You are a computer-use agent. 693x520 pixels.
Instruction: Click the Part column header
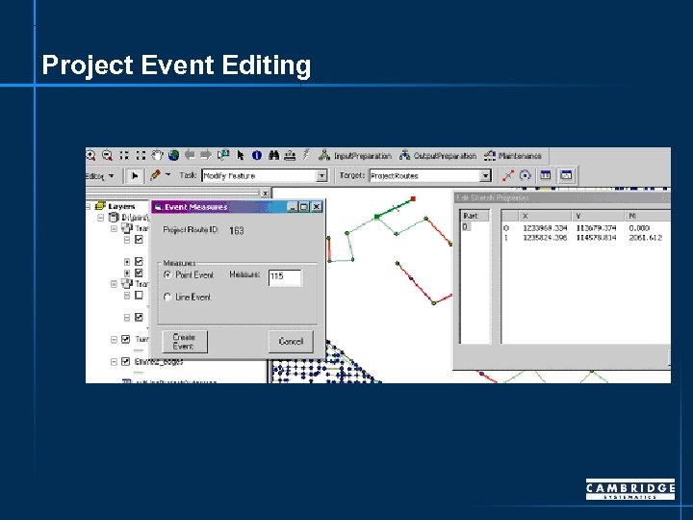pos(475,216)
